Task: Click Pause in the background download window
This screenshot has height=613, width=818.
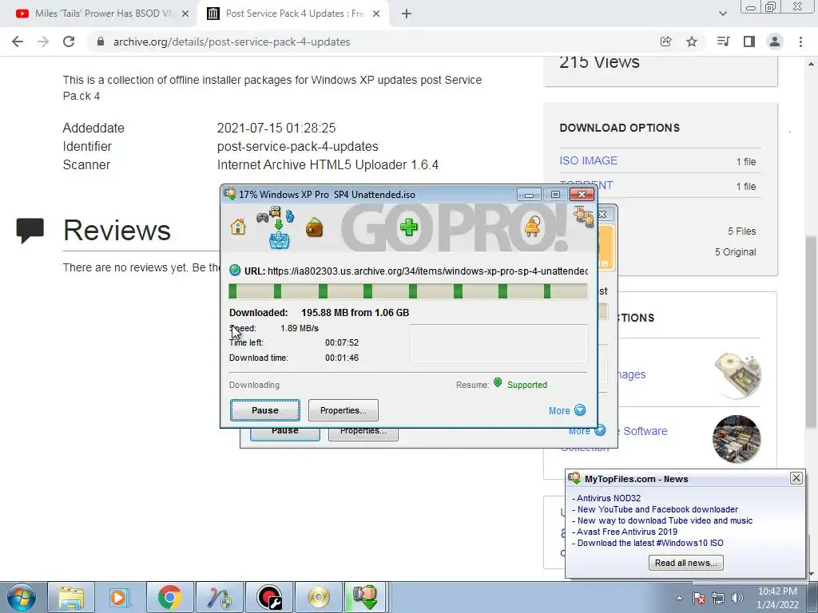Action: click(285, 433)
